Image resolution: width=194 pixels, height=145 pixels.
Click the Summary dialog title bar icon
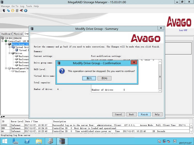pyautogui.click(x=32, y=29)
